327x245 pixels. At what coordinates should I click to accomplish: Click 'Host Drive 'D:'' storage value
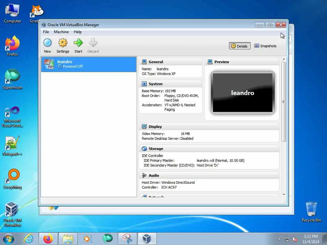tap(208, 165)
